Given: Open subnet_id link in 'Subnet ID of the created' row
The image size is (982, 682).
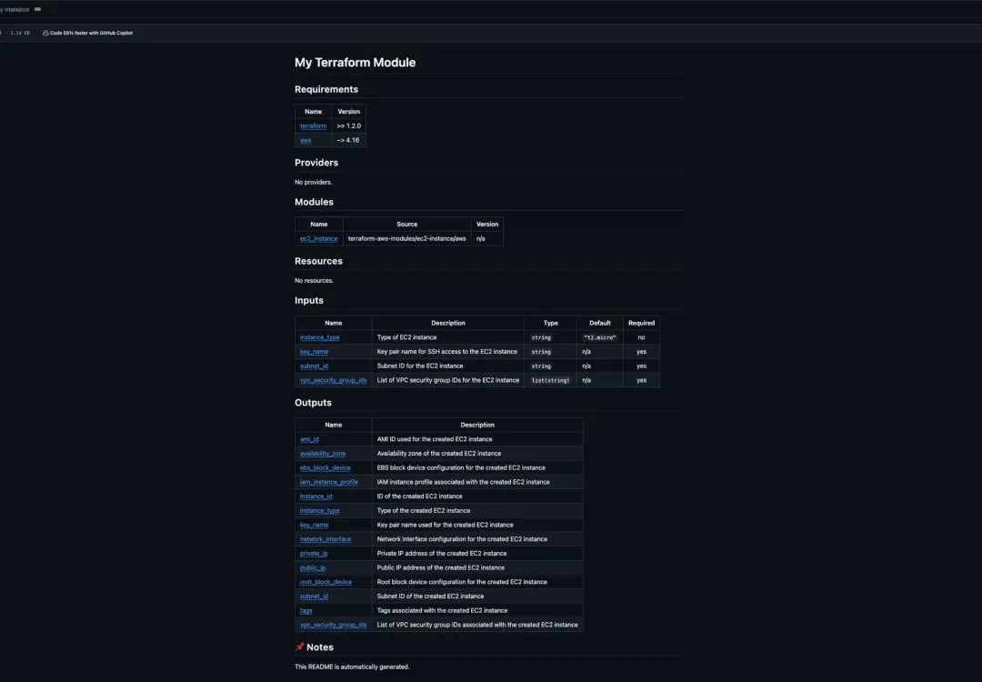Looking at the screenshot, I should 314,597.
